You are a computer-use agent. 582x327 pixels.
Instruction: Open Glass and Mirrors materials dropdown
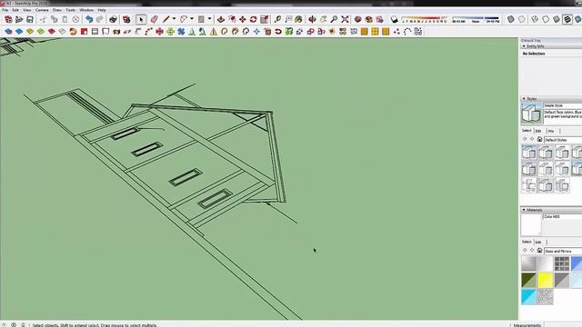point(563,252)
